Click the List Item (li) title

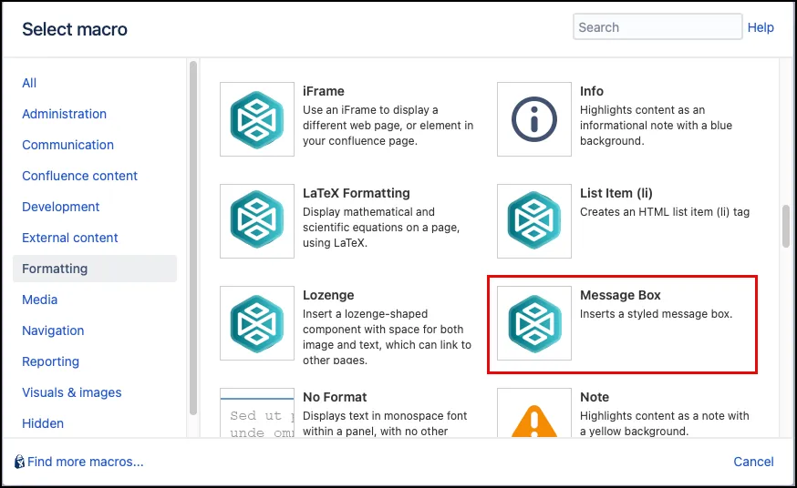click(616, 193)
